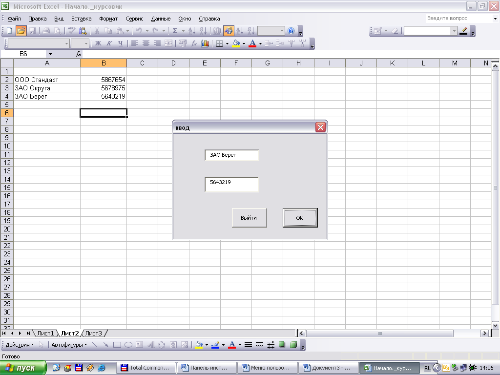The width and height of the screenshot is (500, 375).
Task: Toggle Italic (К) formatting
Action: (x=109, y=43)
